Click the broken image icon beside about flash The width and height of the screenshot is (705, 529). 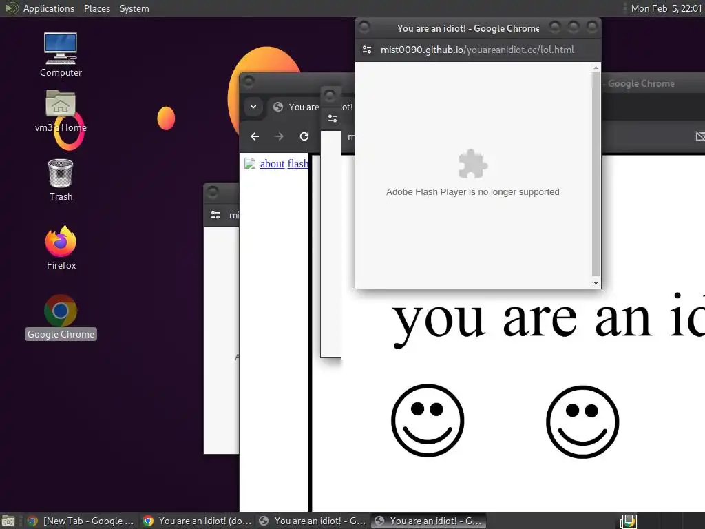click(x=250, y=164)
